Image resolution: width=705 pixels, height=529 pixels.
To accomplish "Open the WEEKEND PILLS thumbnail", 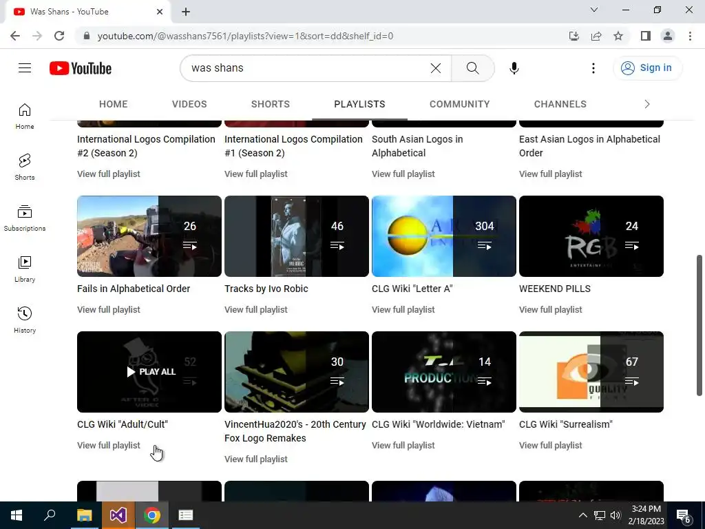I will pyautogui.click(x=591, y=236).
